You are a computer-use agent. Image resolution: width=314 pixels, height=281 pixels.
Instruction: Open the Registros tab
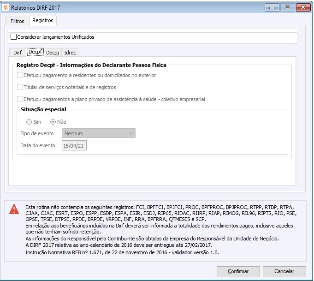click(43, 21)
